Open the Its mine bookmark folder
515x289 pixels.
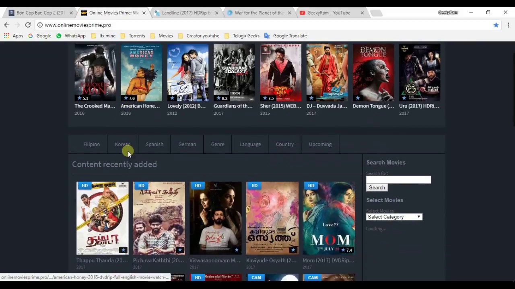point(103,36)
